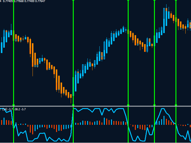
Task: Click the high price value 0.77668
Action: (x=19, y=1)
